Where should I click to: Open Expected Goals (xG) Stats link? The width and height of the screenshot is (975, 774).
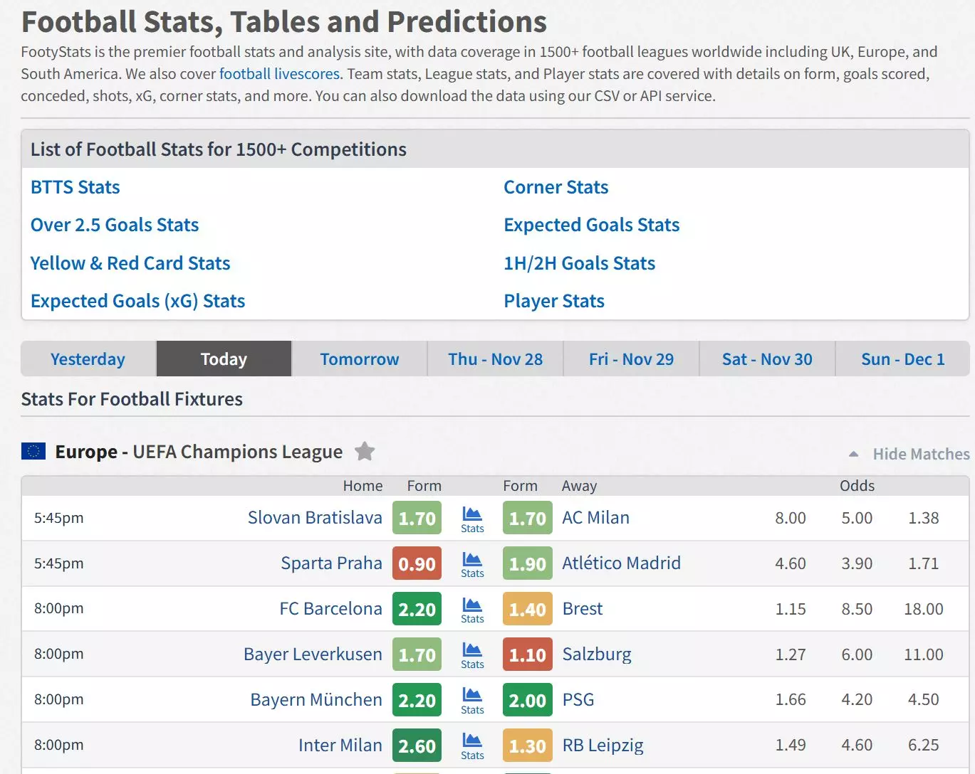tap(138, 301)
